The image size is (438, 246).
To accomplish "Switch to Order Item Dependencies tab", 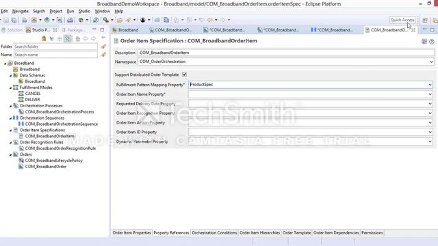I will [x=336, y=232].
